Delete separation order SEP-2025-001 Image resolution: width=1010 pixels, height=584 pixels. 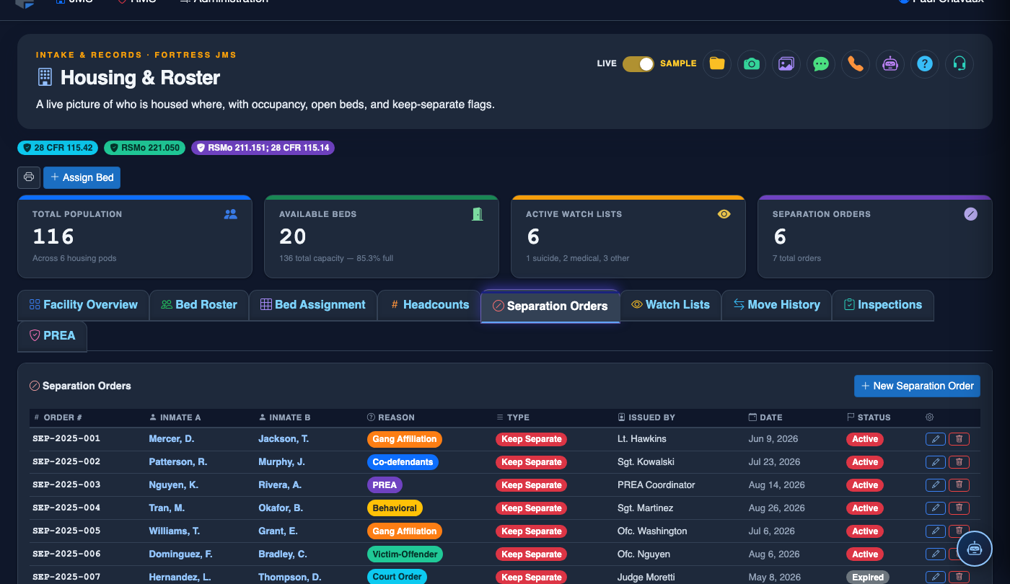pyautogui.click(x=959, y=439)
